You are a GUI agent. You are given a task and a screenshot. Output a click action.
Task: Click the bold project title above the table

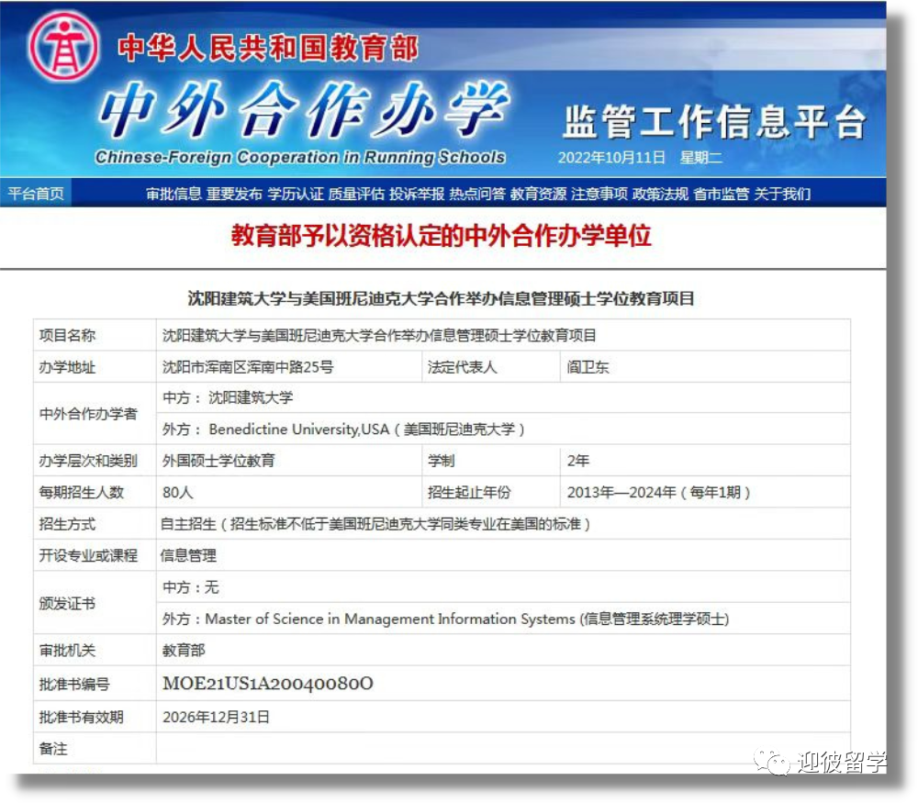[x=441, y=298]
